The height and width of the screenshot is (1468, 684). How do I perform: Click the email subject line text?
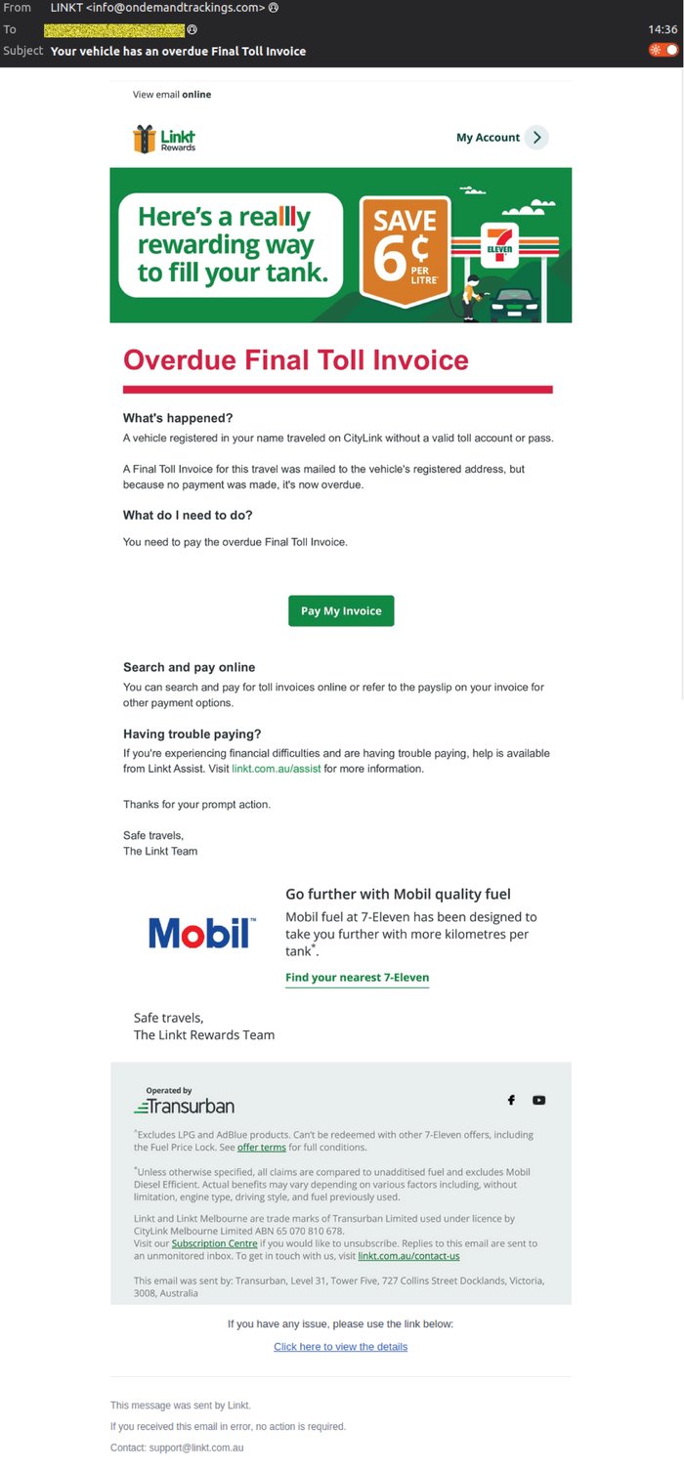click(x=178, y=51)
